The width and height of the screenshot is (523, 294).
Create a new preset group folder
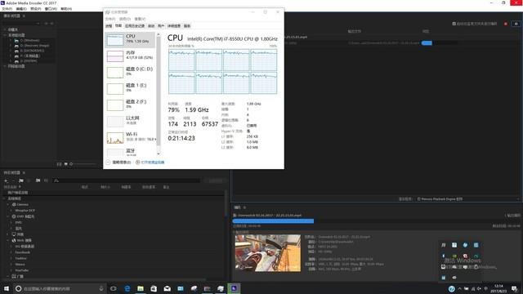tap(21, 180)
